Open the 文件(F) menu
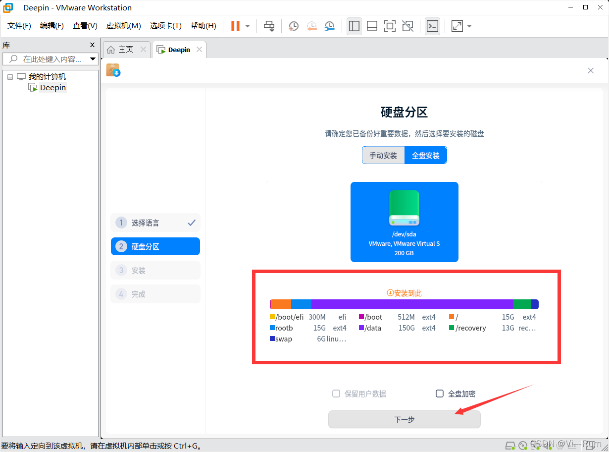 click(19, 26)
